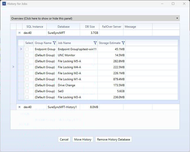Tick the checkbox for Endpoint Group\spitest-win11
The width and height of the screenshot is (190, 152).
(27, 49)
